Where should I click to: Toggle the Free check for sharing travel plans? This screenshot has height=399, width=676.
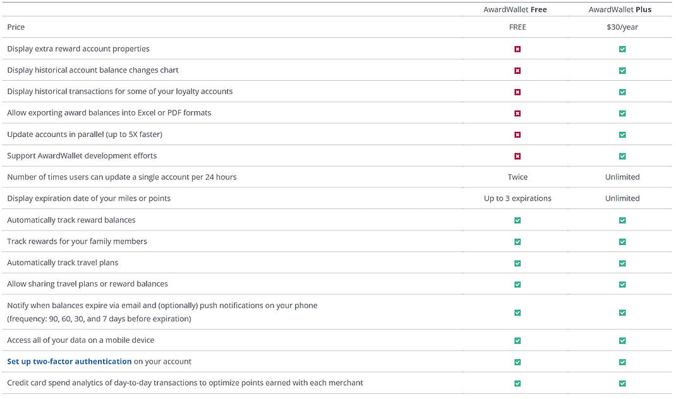(x=517, y=284)
